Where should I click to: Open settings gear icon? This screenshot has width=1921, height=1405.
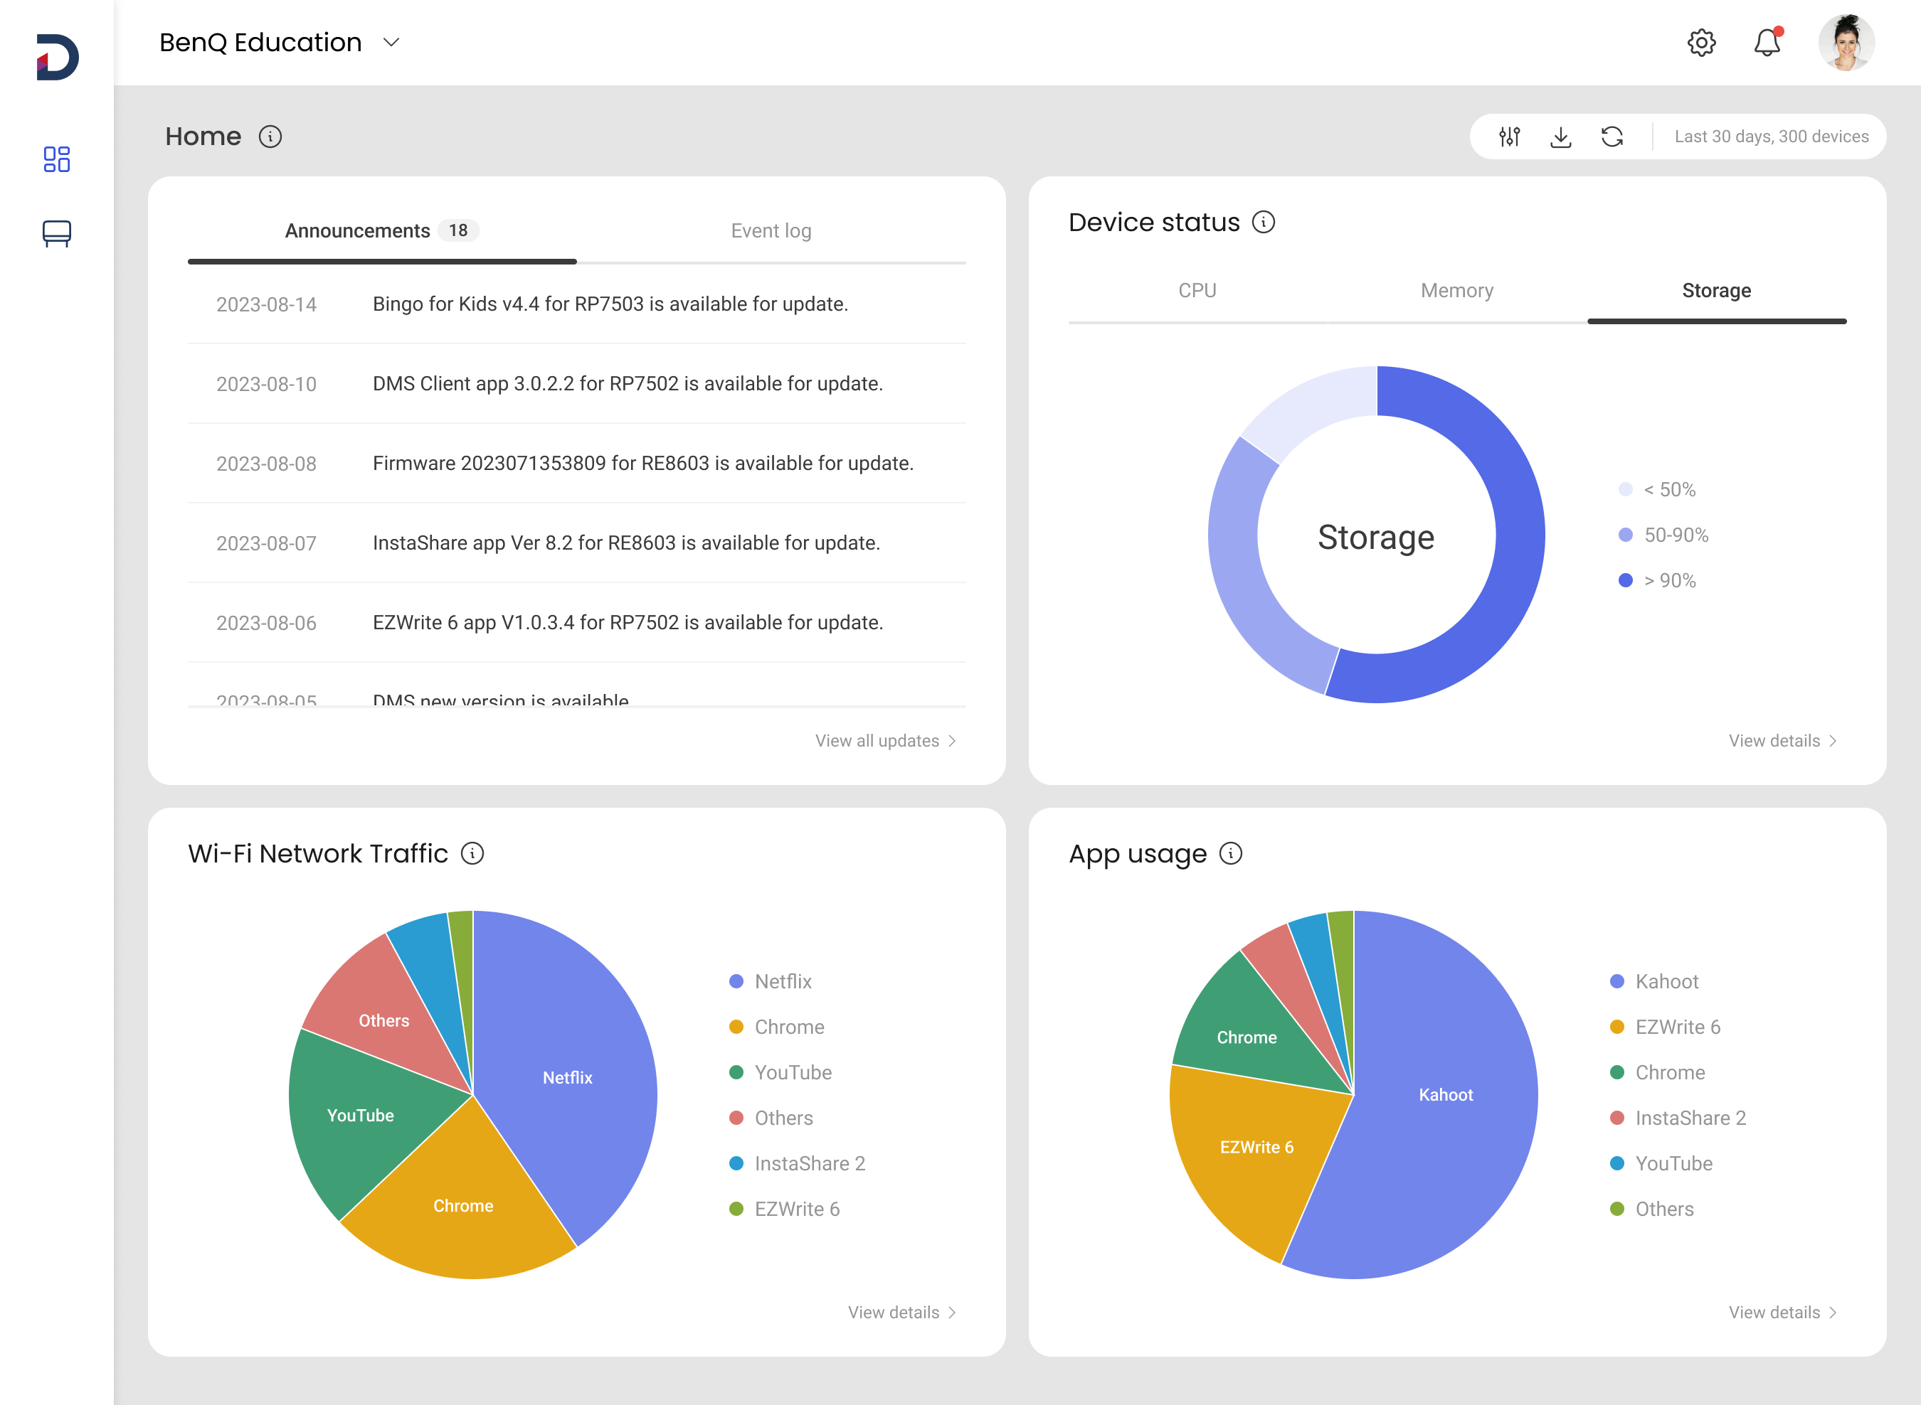1700,43
